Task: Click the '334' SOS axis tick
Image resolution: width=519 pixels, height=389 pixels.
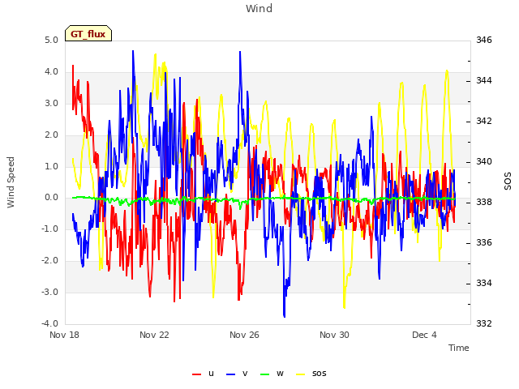Action: click(484, 283)
